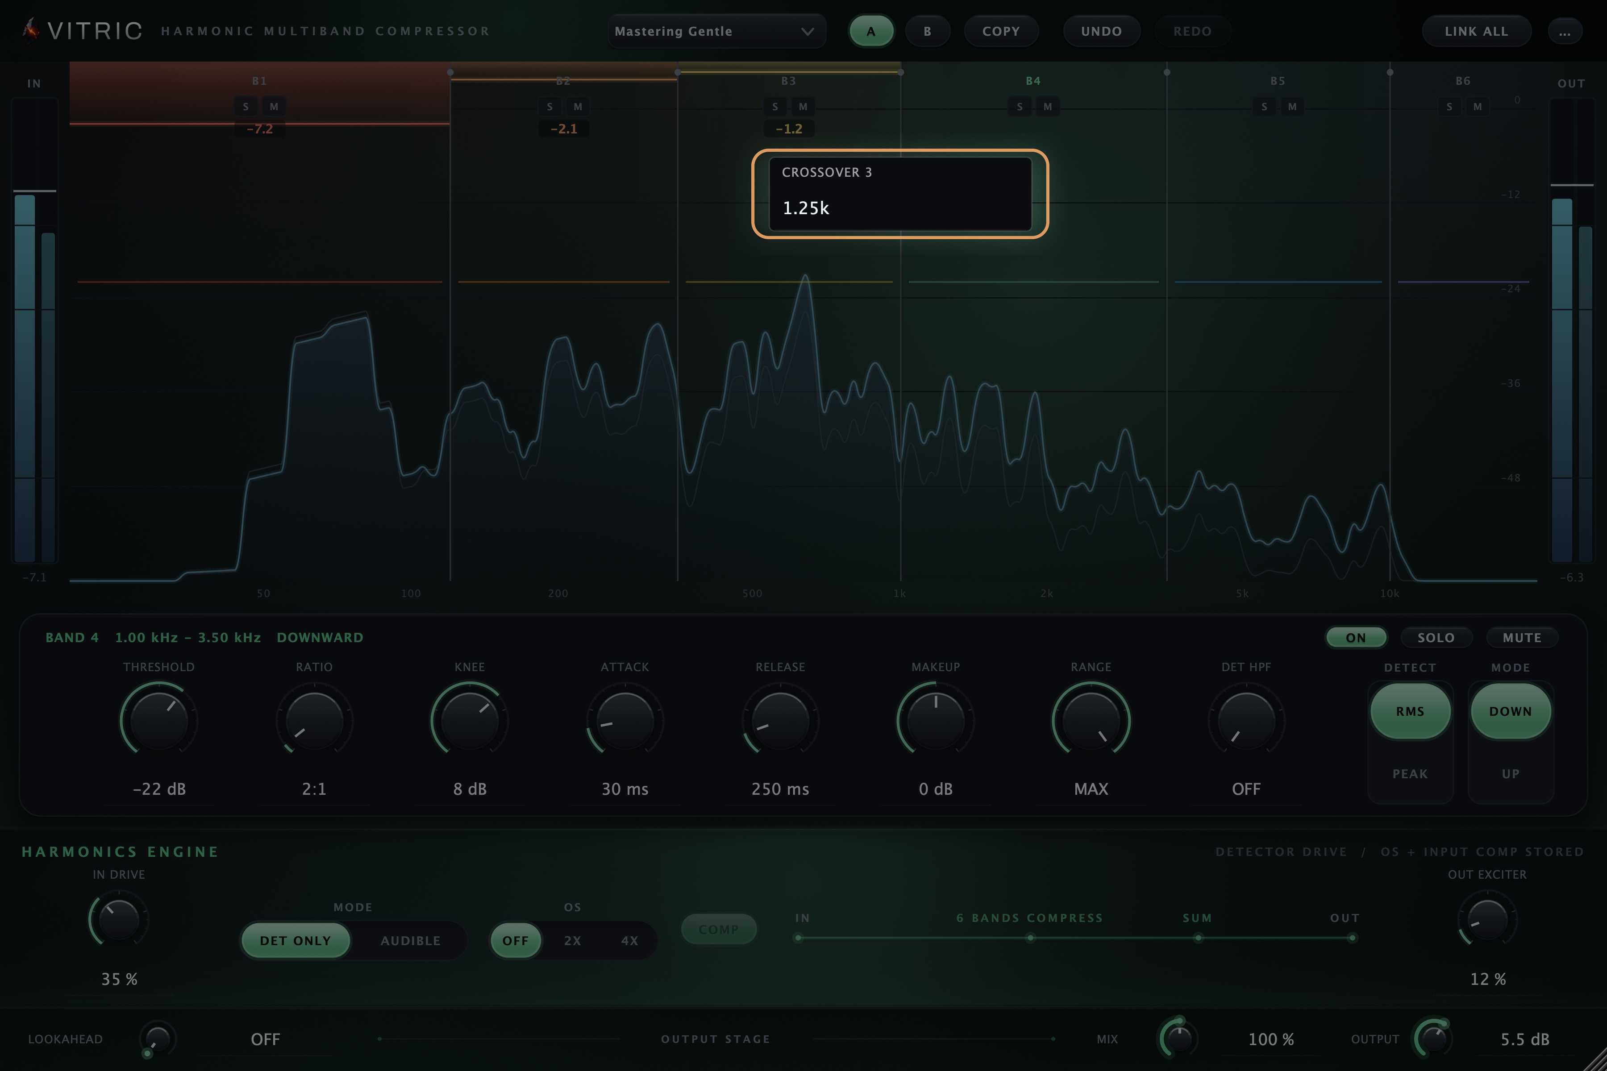Toggle the COMP button in Harmonics Engine

coord(719,930)
